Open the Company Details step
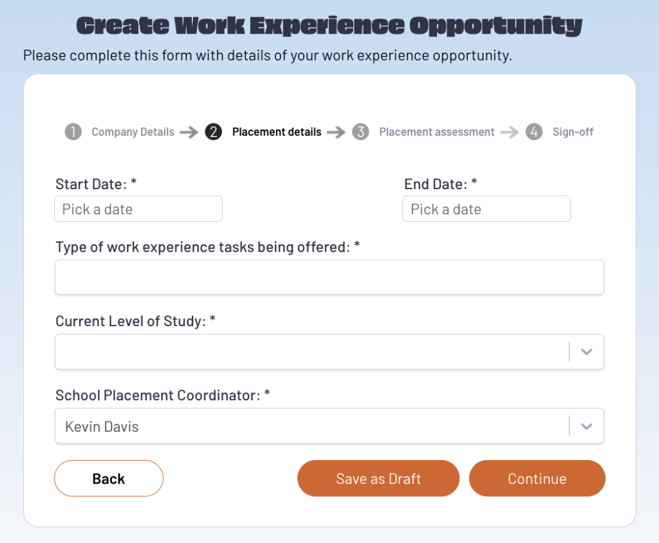The width and height of the screenshot is (659, 543). 133,132
